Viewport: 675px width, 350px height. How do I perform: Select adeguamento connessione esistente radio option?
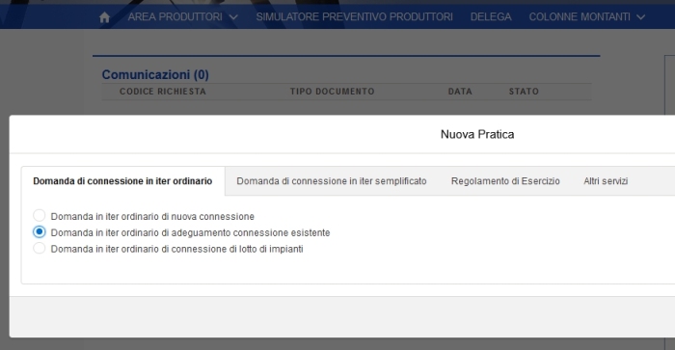(x=40, y=232)
